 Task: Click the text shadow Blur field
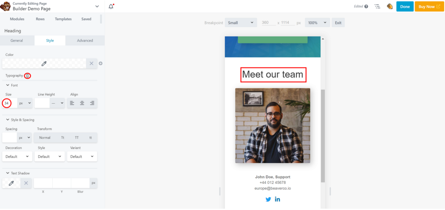tap(80, 183)
